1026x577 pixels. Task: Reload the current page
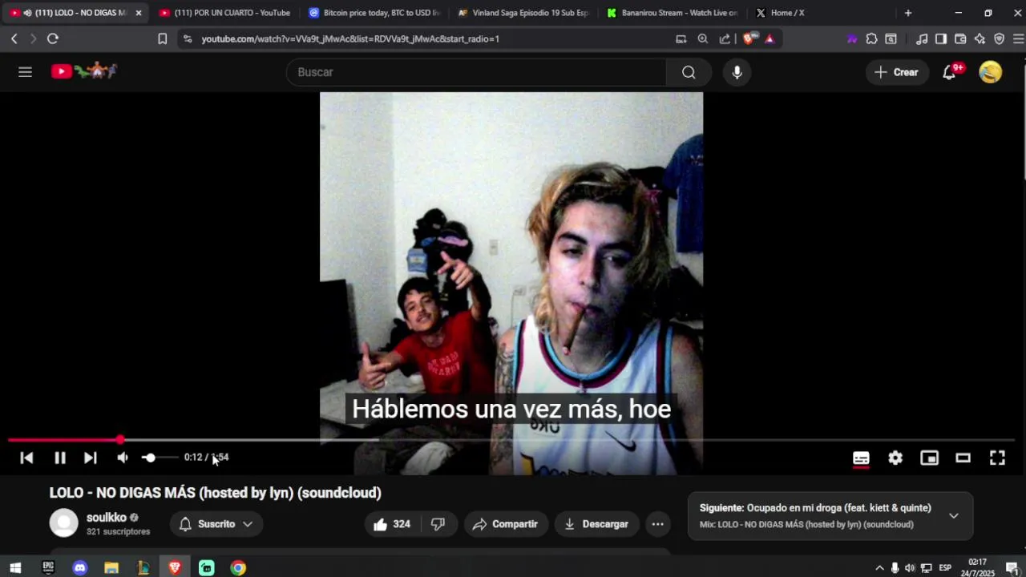53,38
